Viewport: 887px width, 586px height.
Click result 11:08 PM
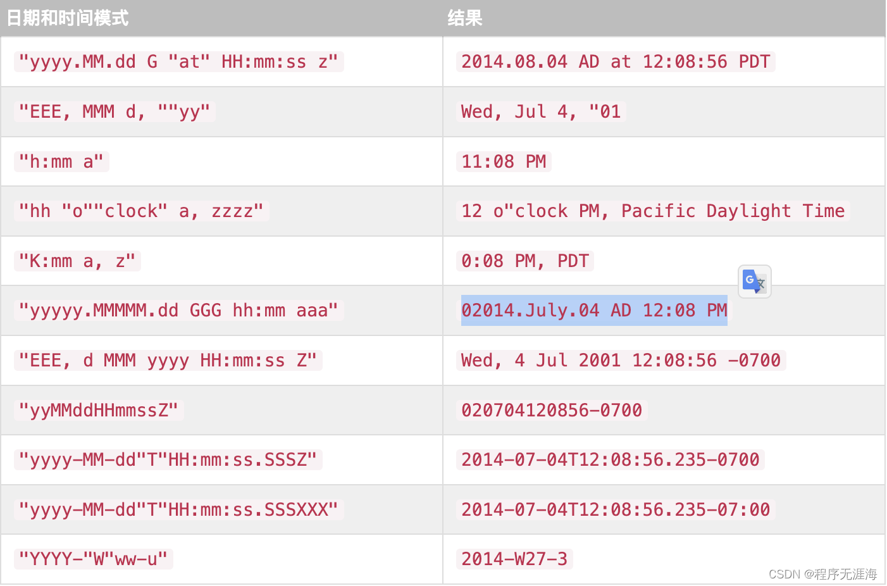(504, 161)
